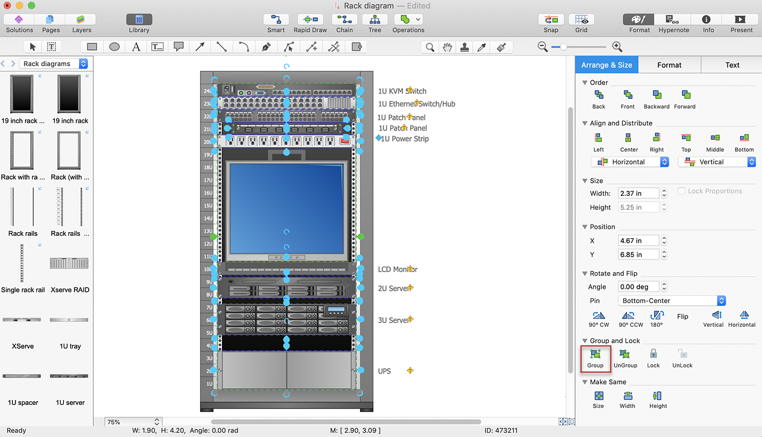Select the Rectangle shape tool
The image size is (762, 437).
(x=92, y=46)
